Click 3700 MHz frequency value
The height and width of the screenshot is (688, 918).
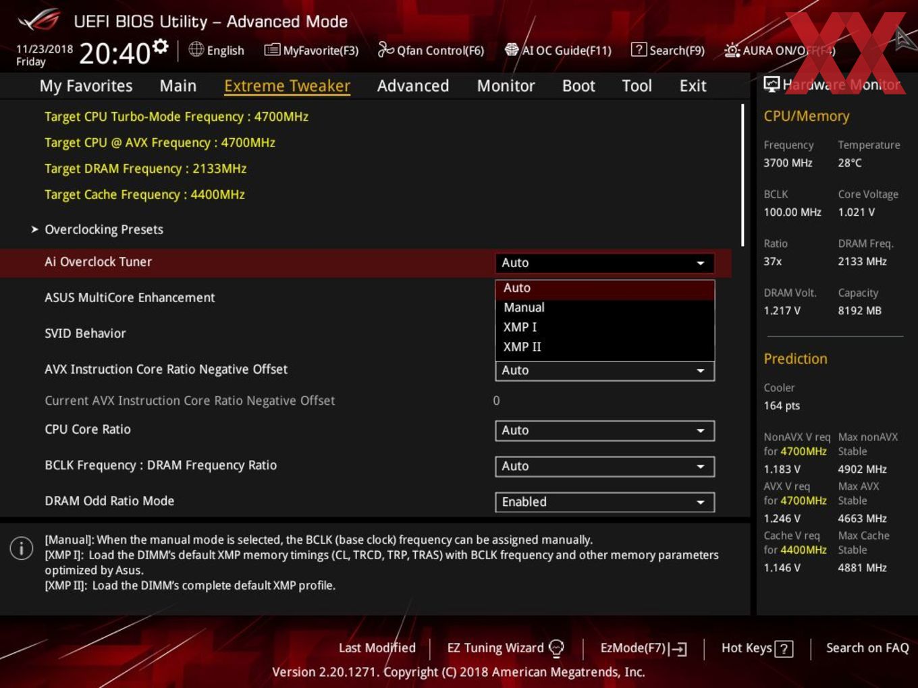point(788,163)
